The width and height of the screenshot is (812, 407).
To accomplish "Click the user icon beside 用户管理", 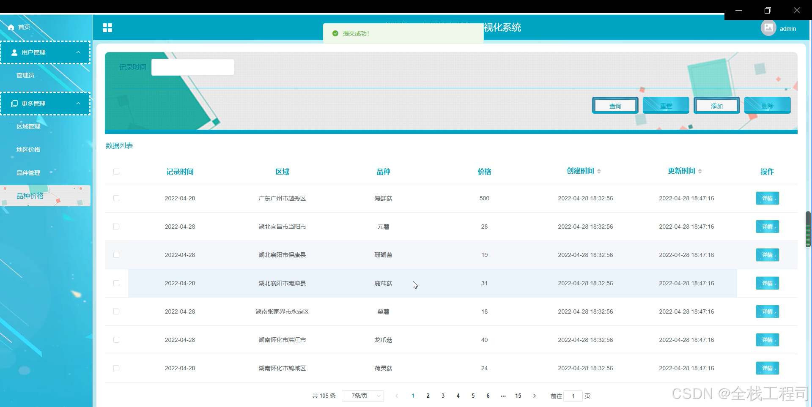I will tap(14, 52).
